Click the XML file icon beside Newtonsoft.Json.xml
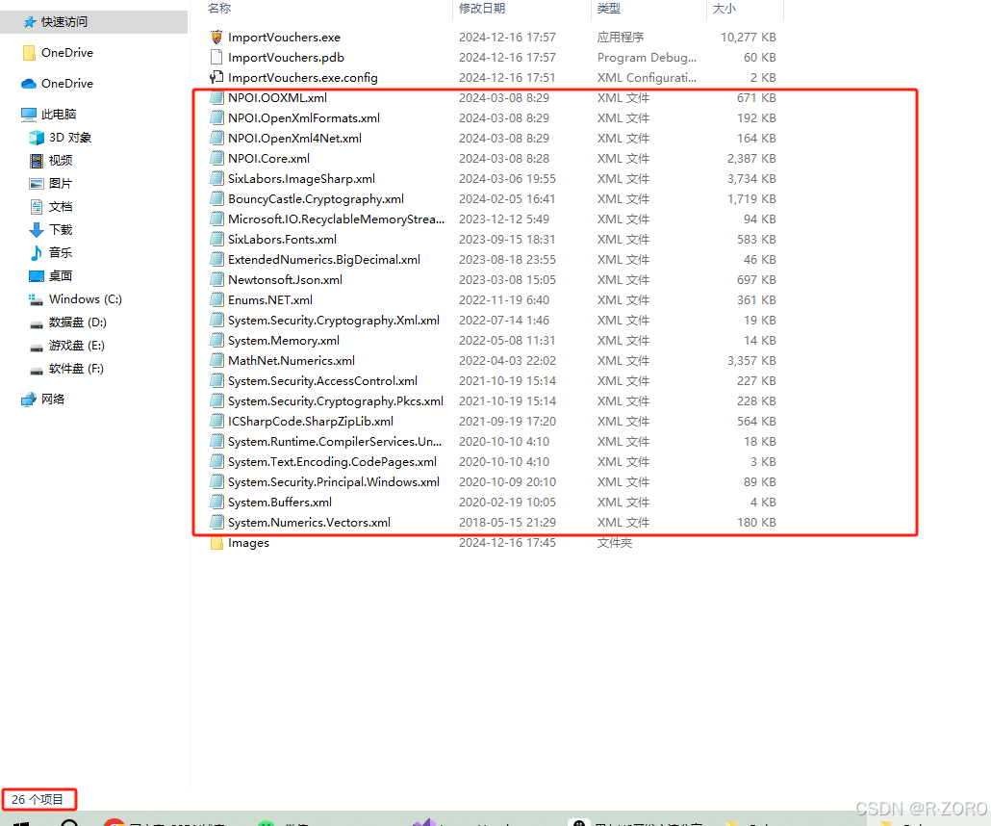The width and height of the screenshot is (991, 826). [x=216, y=279]
